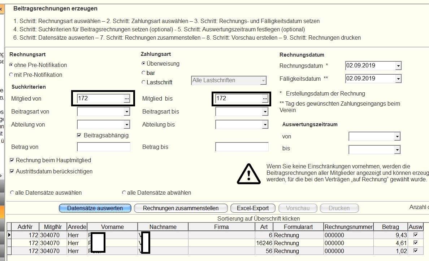Click into the Betrag von field
Screen dimensions: 429x261
104,147
